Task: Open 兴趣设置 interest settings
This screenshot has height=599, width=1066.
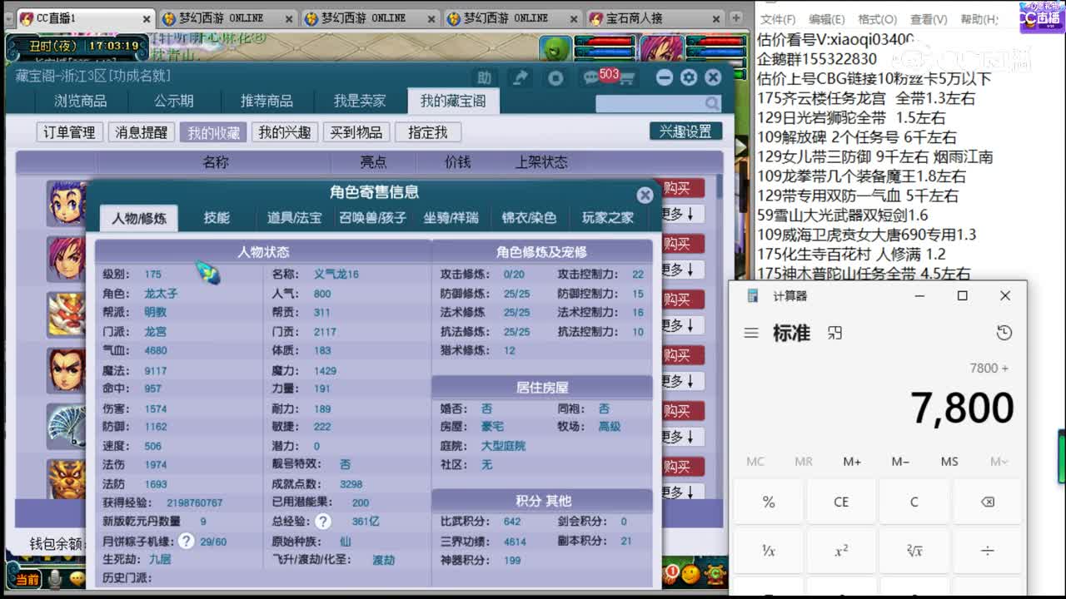Action: pyautogui.click(x=685, y=131)
